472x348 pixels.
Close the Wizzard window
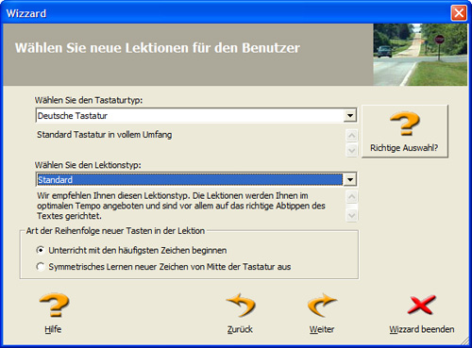click(459, 13)
